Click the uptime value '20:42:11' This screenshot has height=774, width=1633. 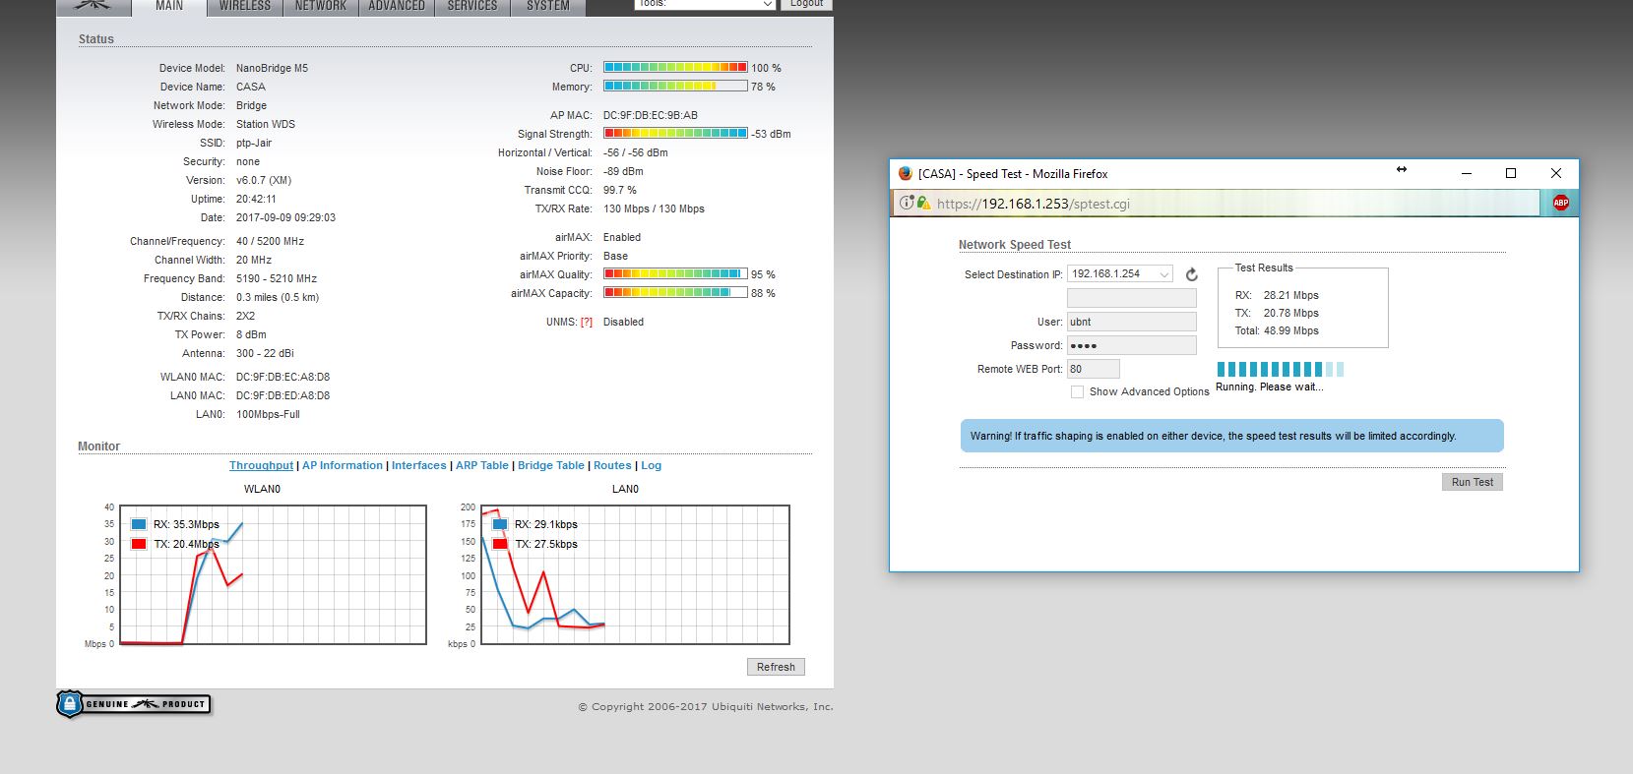(x=256, y=199)
